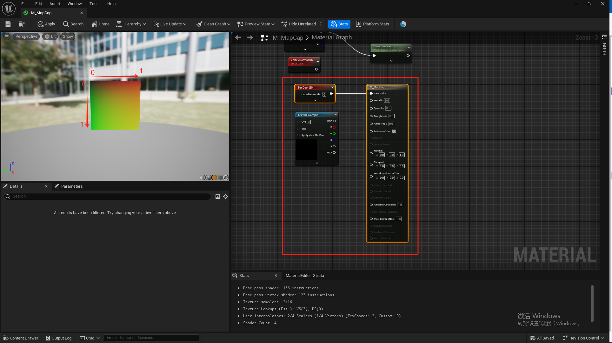Collapse the Texture Sample node

(336, 115)
